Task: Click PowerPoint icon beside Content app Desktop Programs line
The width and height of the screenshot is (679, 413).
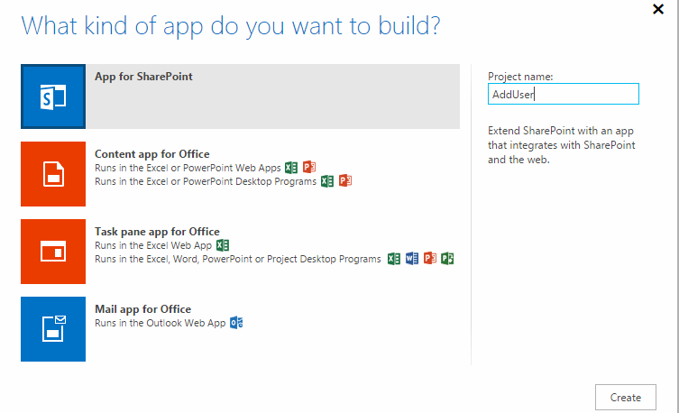Action: coord(344,181)
